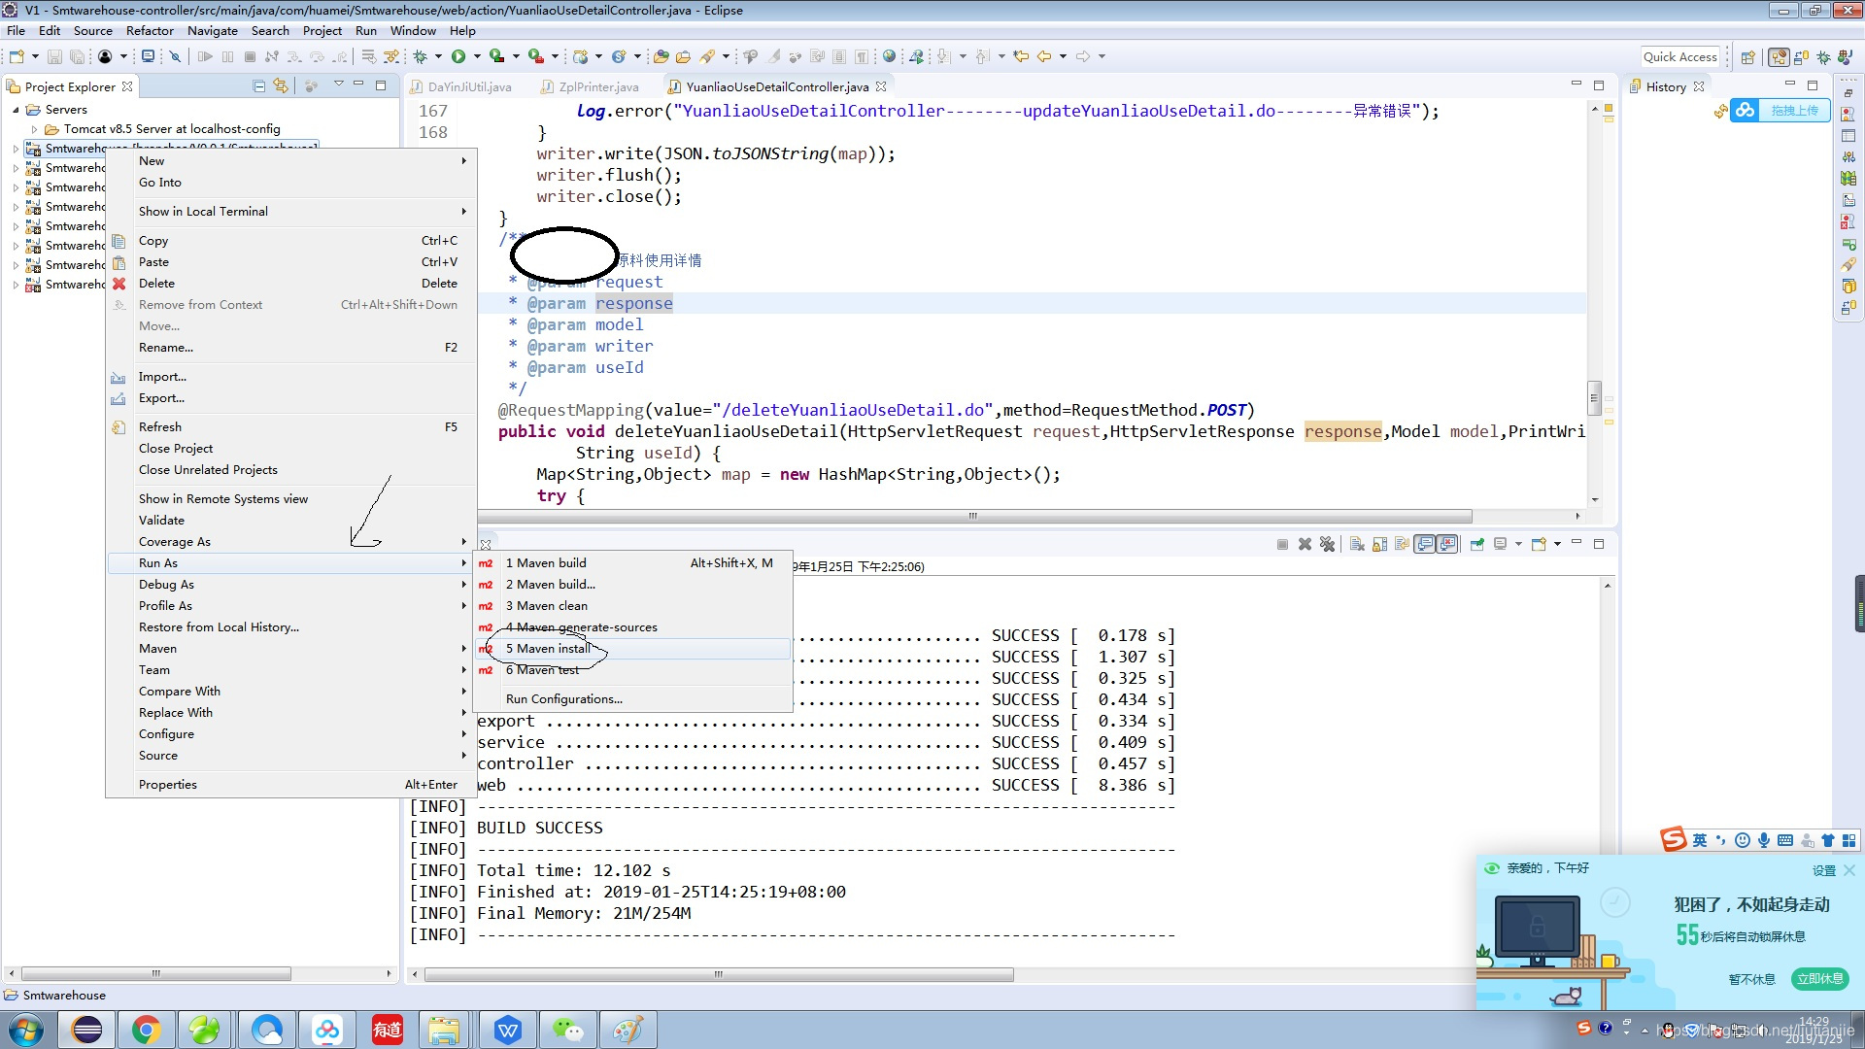Screen dimensions: 1865x1049
Task: Collapse all in Project Explorer
Action: [258, 86]
